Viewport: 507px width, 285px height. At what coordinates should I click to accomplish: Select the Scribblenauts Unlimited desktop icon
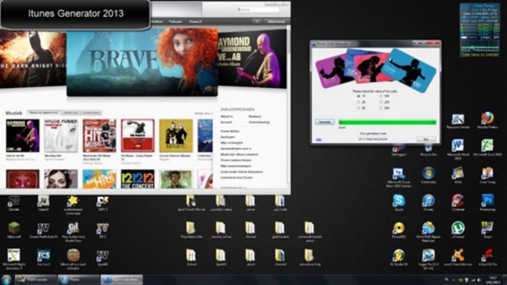pos(73,204)
